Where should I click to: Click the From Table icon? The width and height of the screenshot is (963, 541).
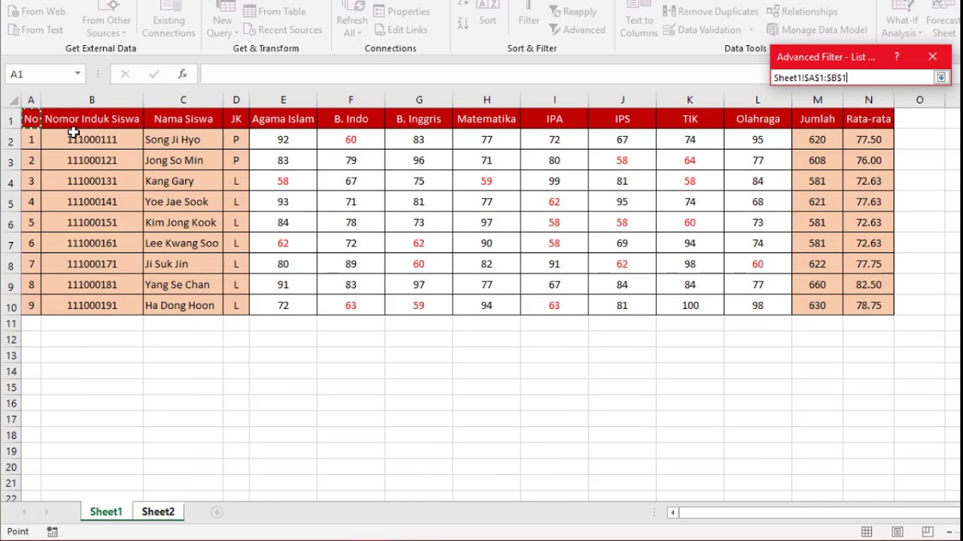pos(250,11)
